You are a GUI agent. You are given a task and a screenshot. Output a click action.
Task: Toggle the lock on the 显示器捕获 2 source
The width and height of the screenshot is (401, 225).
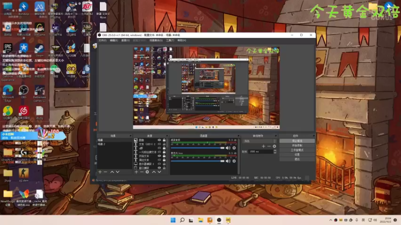click(x=164, y=164)
